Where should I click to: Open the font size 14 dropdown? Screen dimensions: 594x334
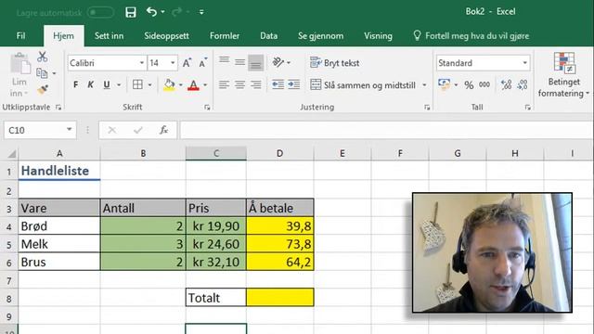pyautogui.click(x=173, y=63)
